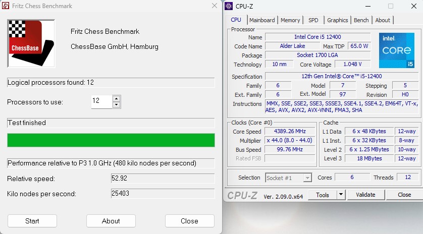423x234 pixels.
Task: Click the processor name Intel Core i5 12400
Action: pyautogui.click(x=318, y=37)
